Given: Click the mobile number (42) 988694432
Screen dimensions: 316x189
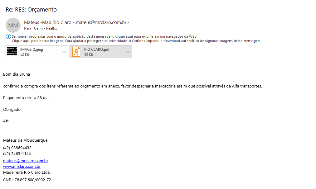Looking at the screenshot, I should click(17, 148).
